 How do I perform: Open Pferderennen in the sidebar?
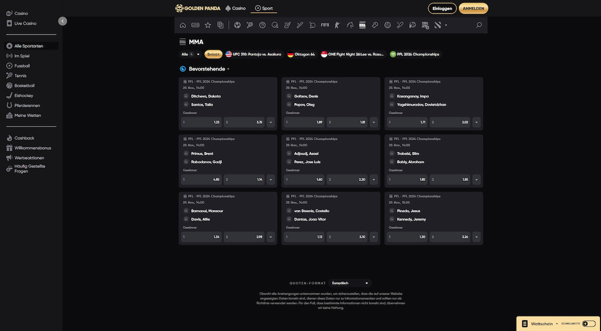click(27, 106)
